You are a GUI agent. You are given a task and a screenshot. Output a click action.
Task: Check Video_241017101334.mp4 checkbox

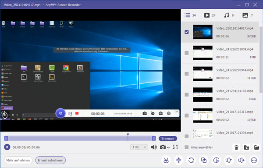coord(187,136)
